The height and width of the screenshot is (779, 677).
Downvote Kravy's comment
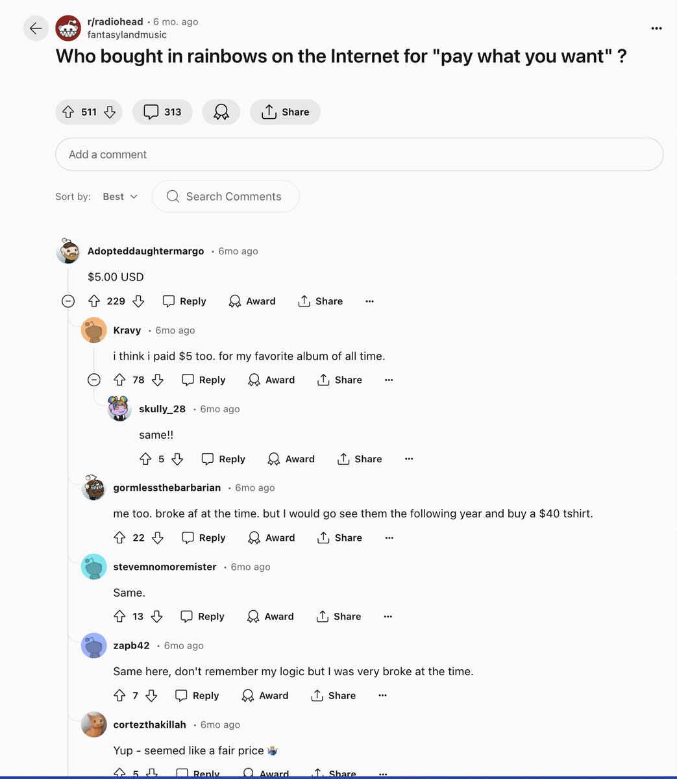coord(157,380)
